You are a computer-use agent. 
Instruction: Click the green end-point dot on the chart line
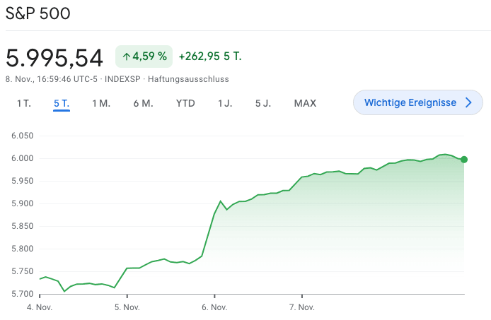pos(464,160)
